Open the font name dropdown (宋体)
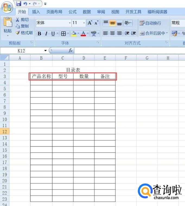 tap(70, 23)
